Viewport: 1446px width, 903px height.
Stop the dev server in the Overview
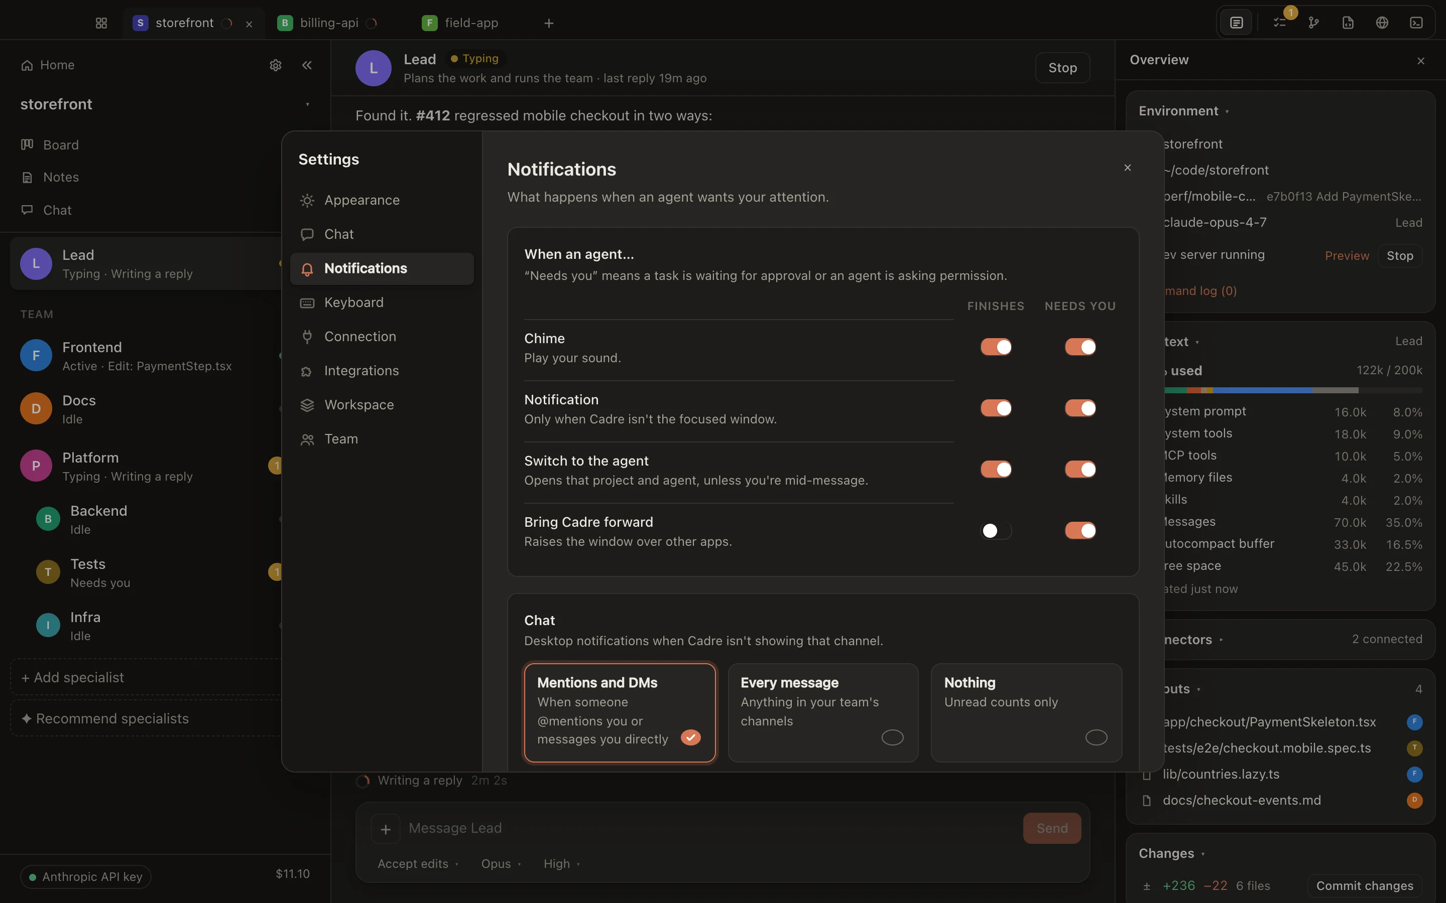tap(1399, 256)
